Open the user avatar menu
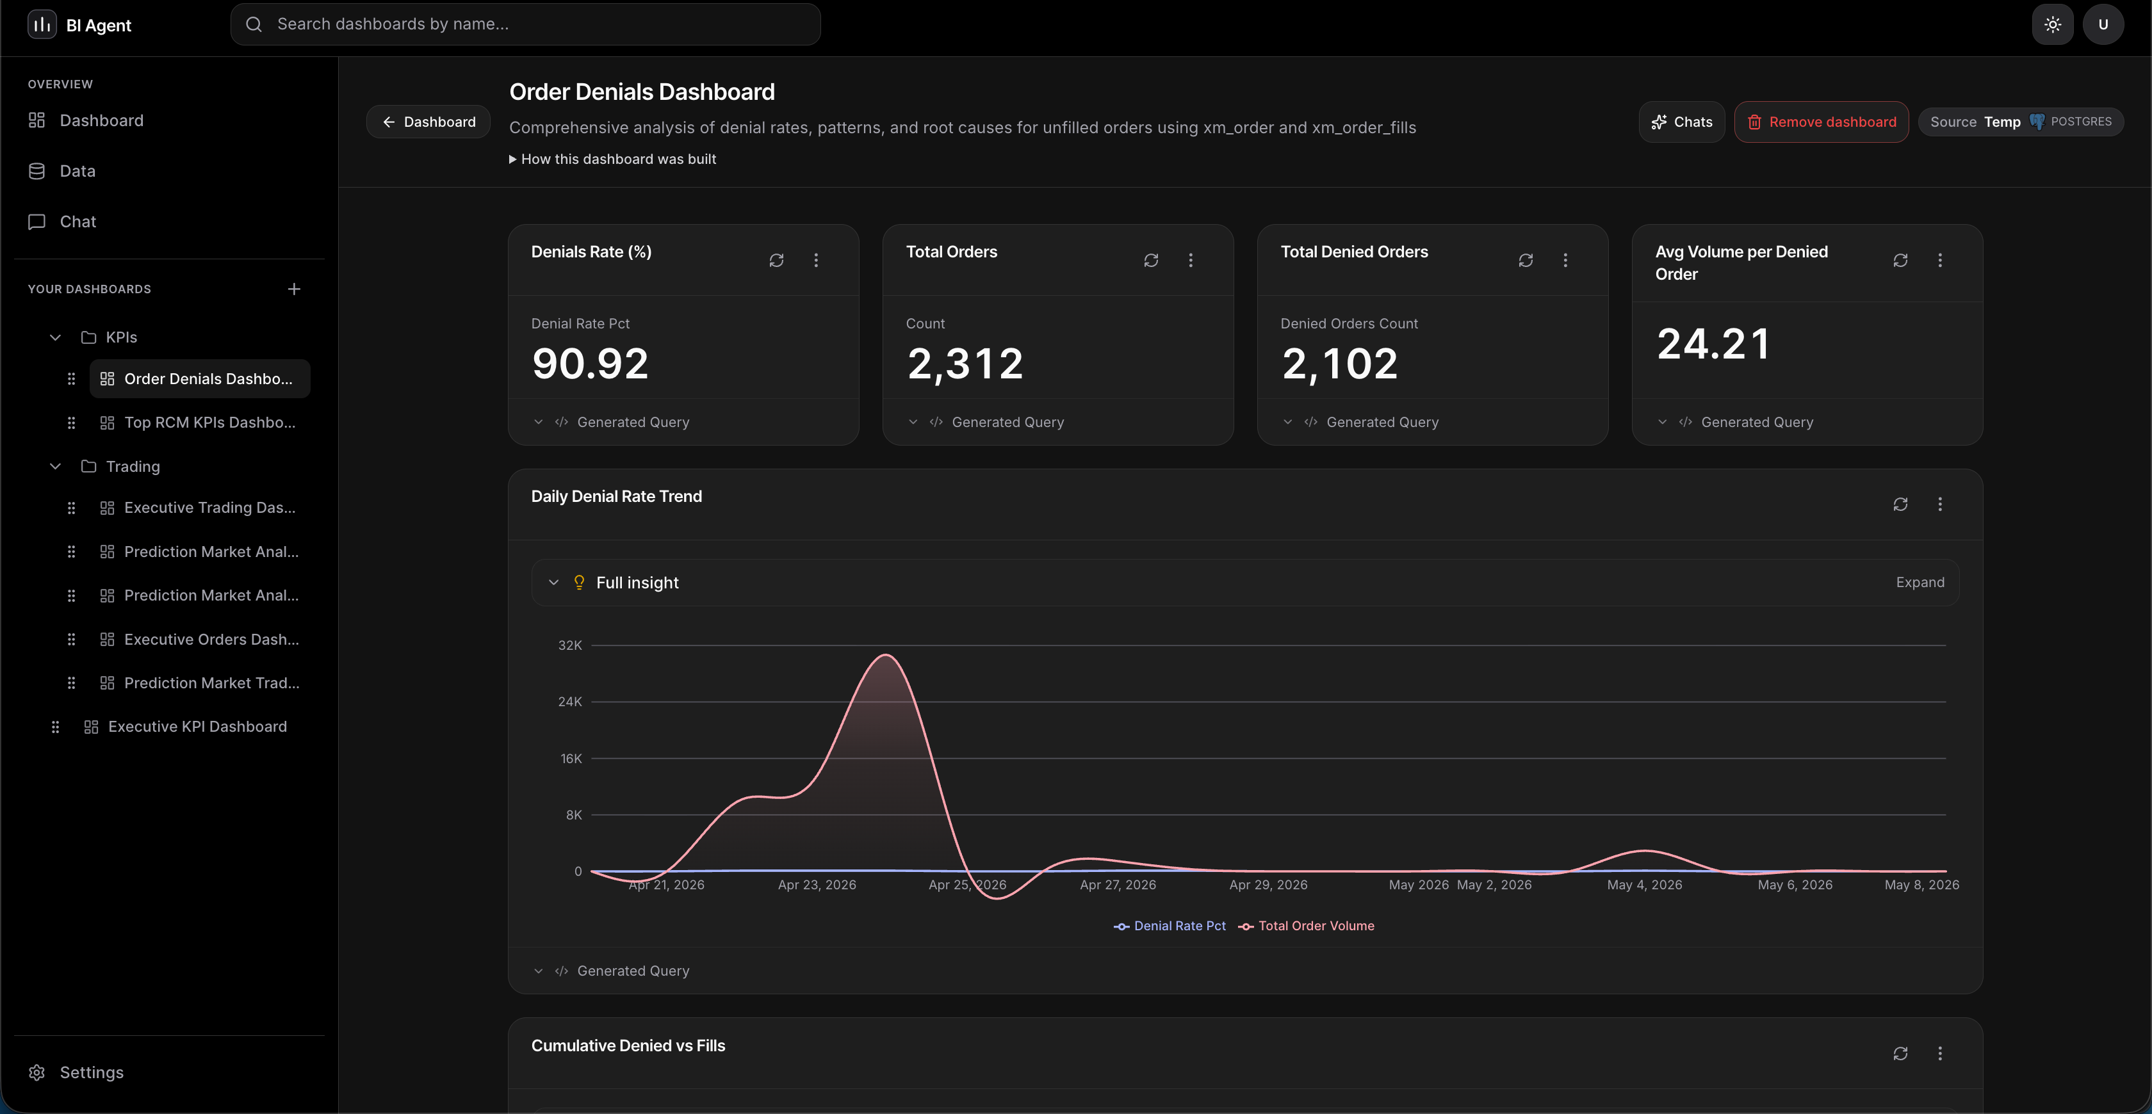2152x1114 pixels. click(2103, 24)
